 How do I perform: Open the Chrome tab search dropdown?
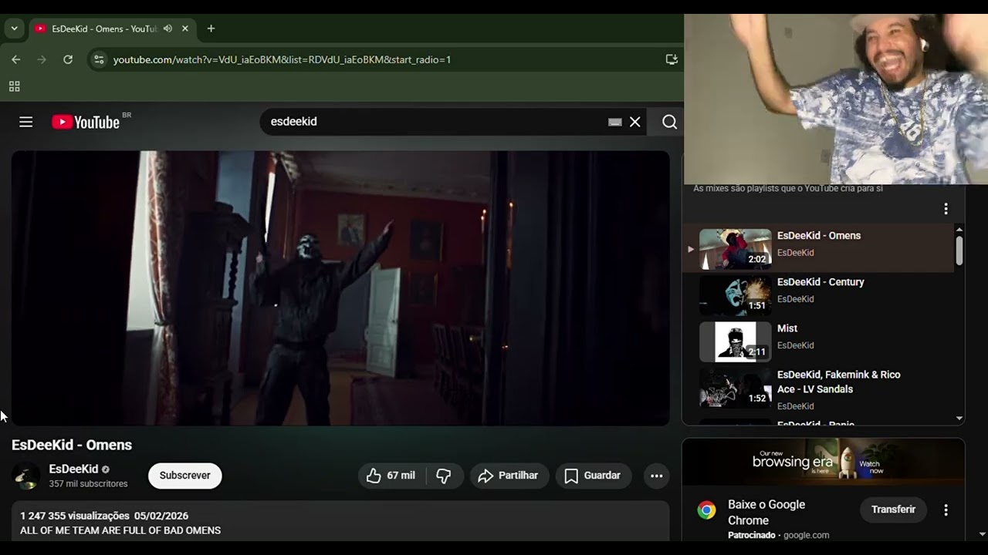tap(14, 29)
